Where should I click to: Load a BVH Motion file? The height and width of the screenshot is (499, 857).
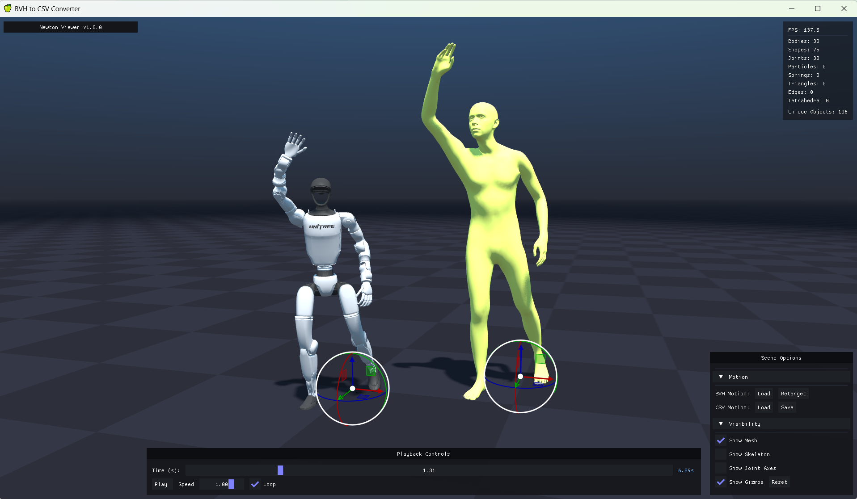pyautogui.click(x=764, y=394)
